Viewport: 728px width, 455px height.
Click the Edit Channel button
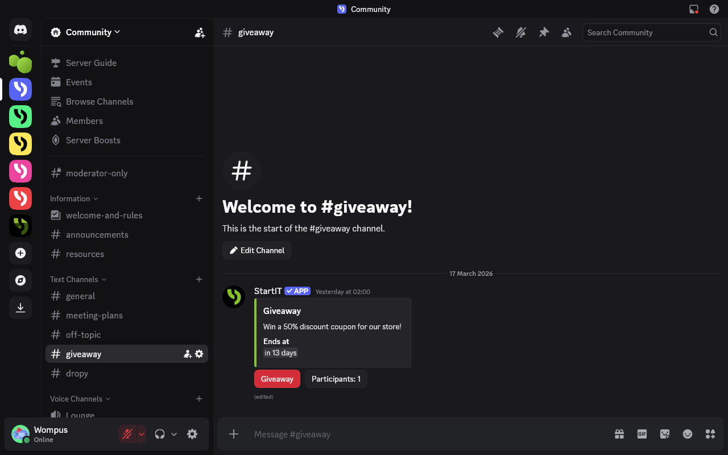257,250
